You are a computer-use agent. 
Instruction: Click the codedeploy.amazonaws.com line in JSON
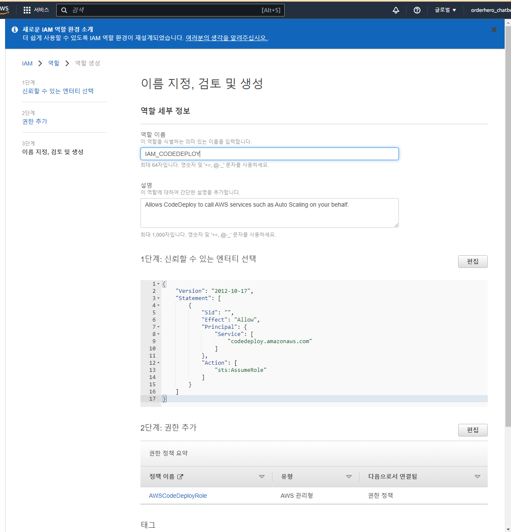tap(270, 341)
